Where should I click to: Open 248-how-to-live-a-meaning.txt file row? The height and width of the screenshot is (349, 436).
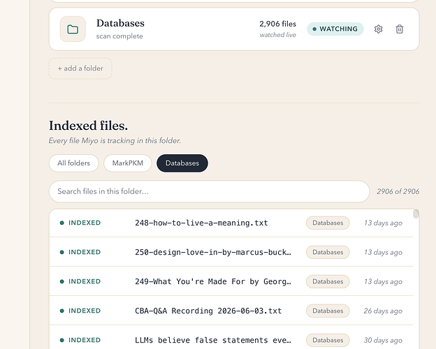click(231, 223)
